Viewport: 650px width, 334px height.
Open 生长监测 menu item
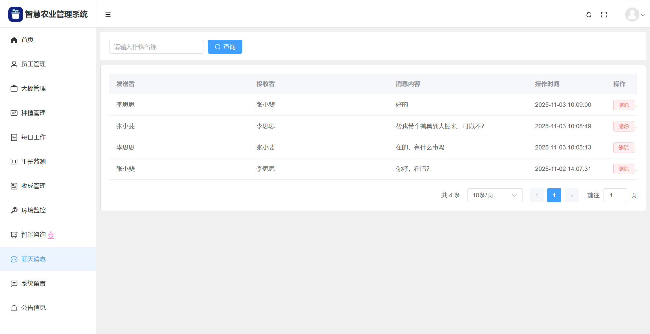pos(33,162)
